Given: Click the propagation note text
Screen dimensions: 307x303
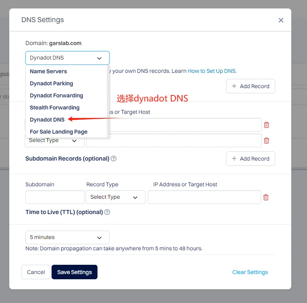Looking at the screenshot, I should pos(114,248).
